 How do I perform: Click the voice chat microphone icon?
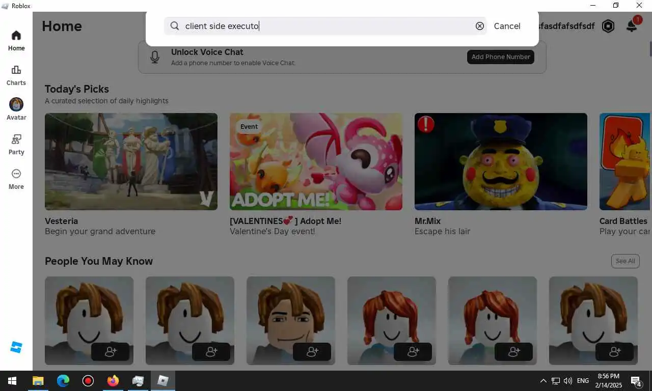(155, 57)
